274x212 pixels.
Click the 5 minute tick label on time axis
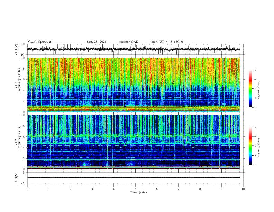(135, 189)
